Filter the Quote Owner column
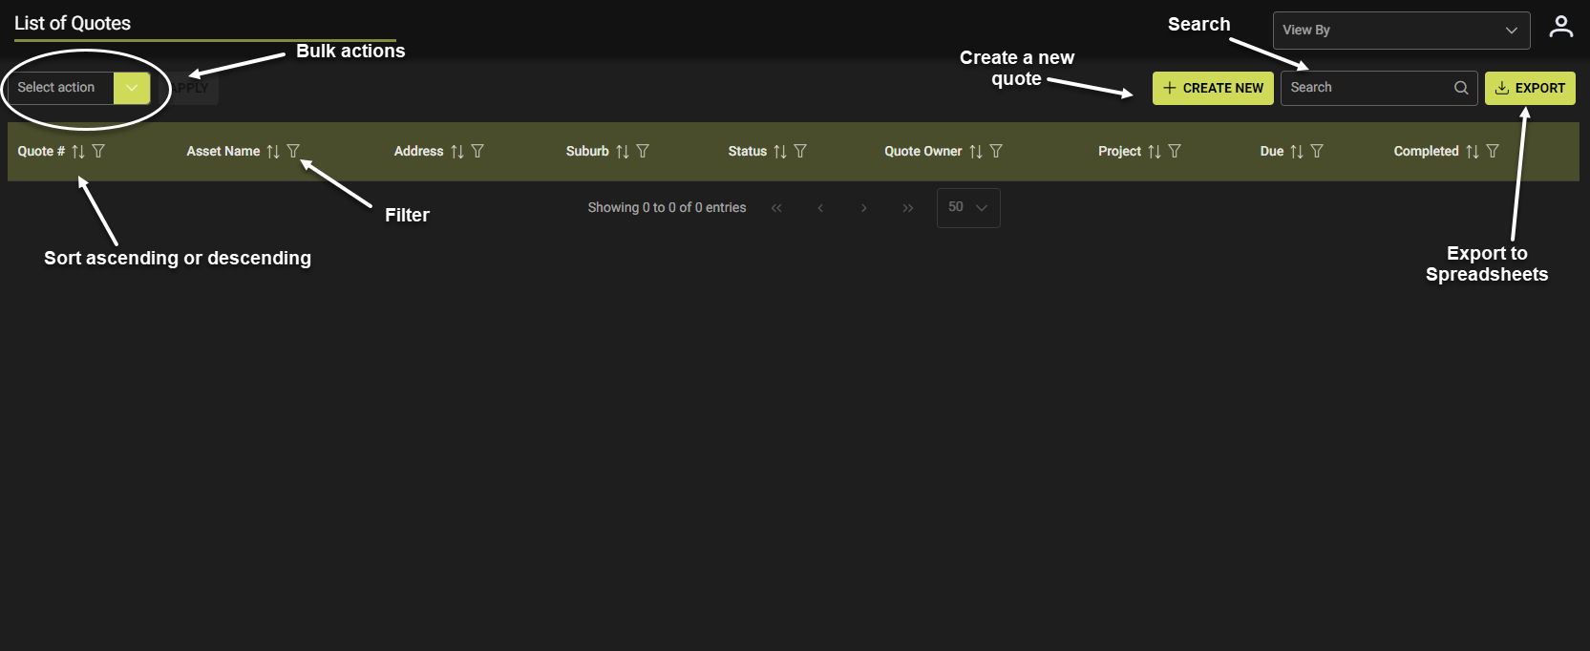 pos(996,151)
